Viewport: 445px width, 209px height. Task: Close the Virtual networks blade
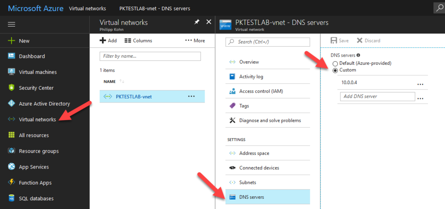(208, 22)
